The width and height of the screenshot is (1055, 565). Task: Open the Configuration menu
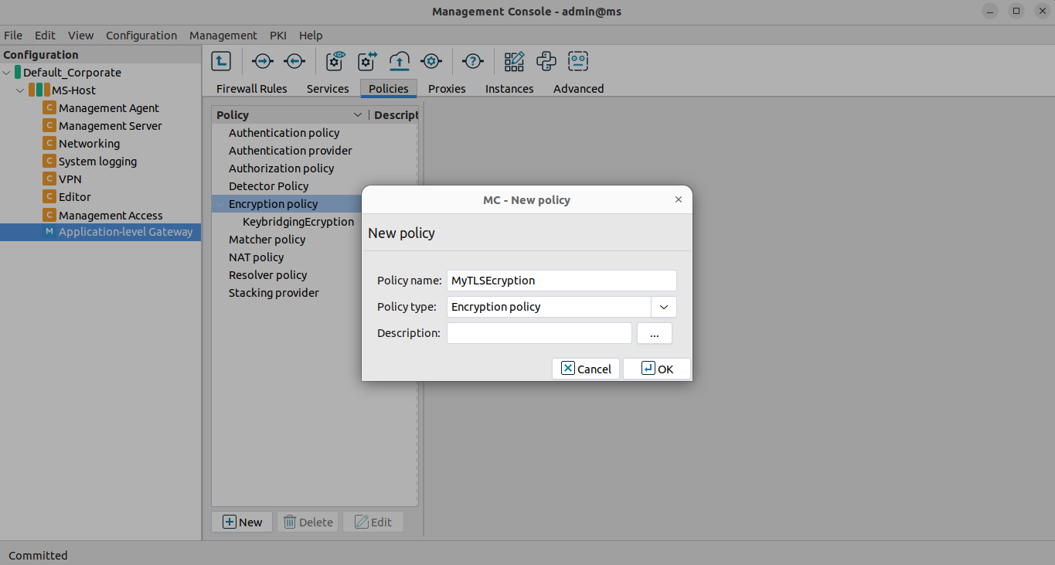(x=141, y=35)
